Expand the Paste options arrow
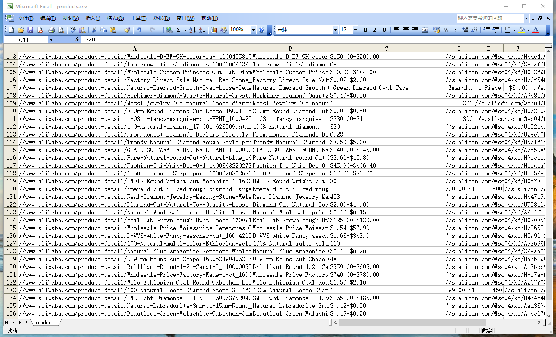 click(119, 30)
